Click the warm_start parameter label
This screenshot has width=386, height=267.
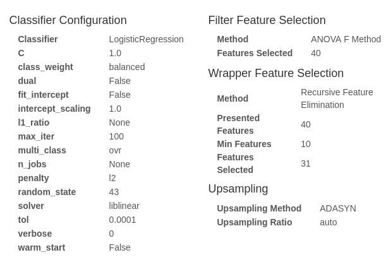(42, 247)
